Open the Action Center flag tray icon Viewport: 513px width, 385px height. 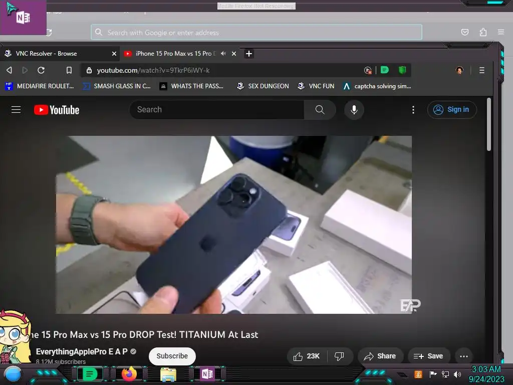(433, 374)
